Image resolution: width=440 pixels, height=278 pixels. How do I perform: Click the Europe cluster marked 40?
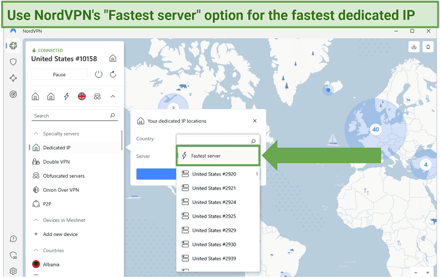[x=376, y=130]
